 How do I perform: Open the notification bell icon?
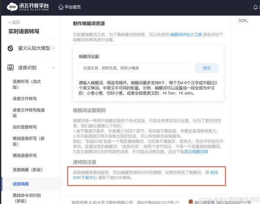[256, 7]
